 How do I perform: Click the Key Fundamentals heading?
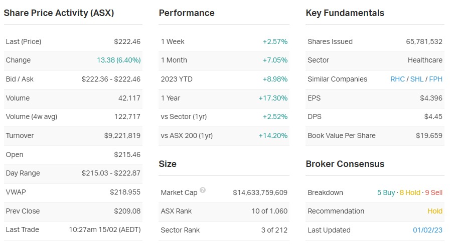[345, 13]
